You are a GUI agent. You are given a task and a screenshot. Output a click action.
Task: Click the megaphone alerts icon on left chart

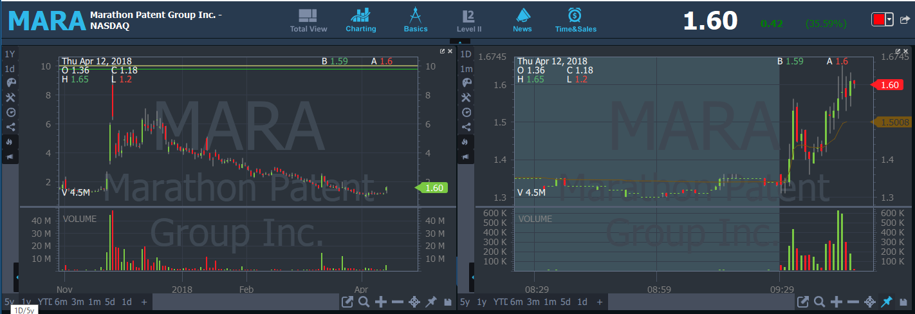coord(10,156)
